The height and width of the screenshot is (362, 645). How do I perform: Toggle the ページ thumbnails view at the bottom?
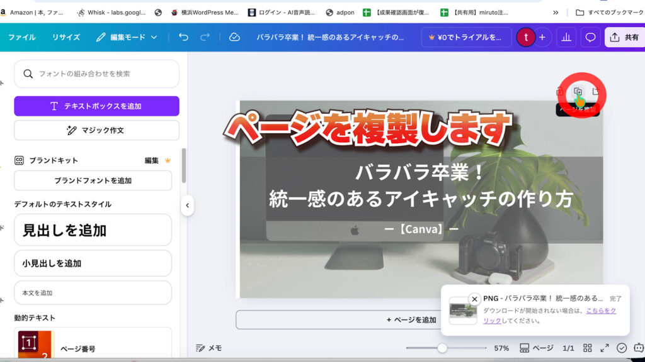(537, 348)
